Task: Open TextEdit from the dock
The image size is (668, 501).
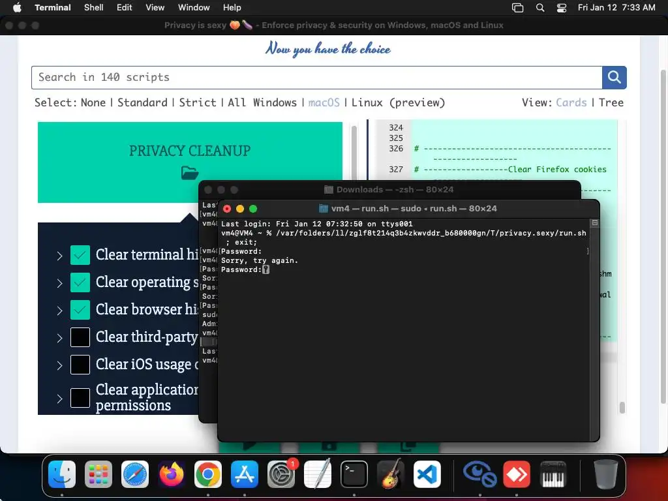Action: pos(318,474)
